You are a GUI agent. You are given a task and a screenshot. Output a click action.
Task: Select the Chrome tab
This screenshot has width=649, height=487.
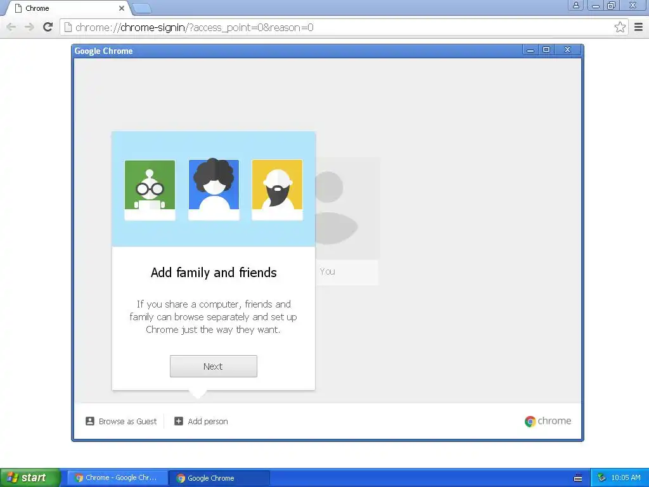point(68,8)
